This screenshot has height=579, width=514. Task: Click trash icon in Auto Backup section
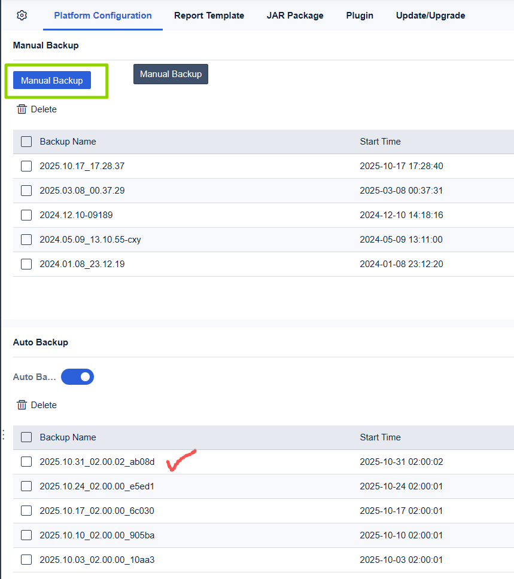click(22, 405)
